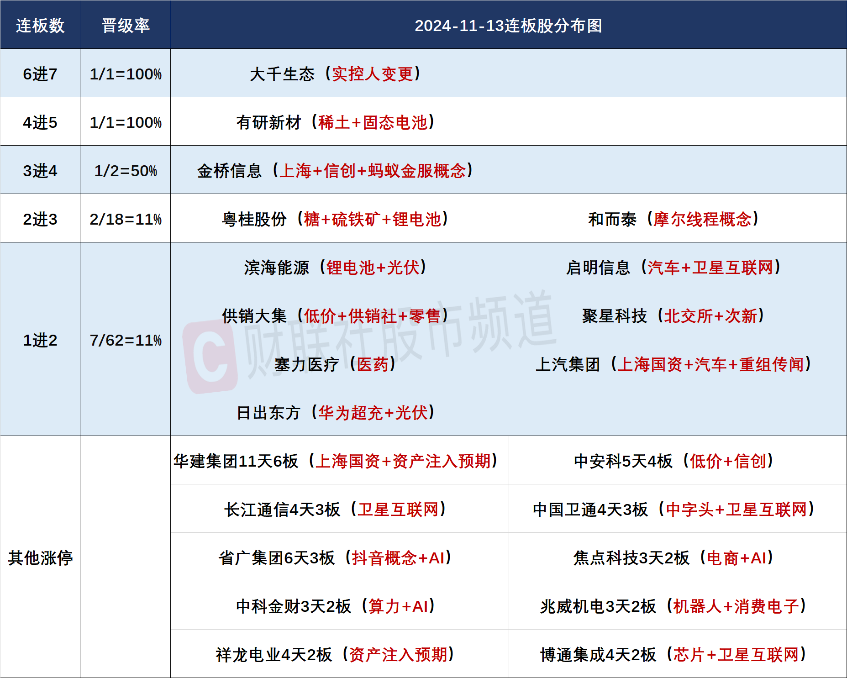The height and width of the screenshot is (678, 847).
Task: Click the 金桥信息 stock entry
Action: point(335,171)
